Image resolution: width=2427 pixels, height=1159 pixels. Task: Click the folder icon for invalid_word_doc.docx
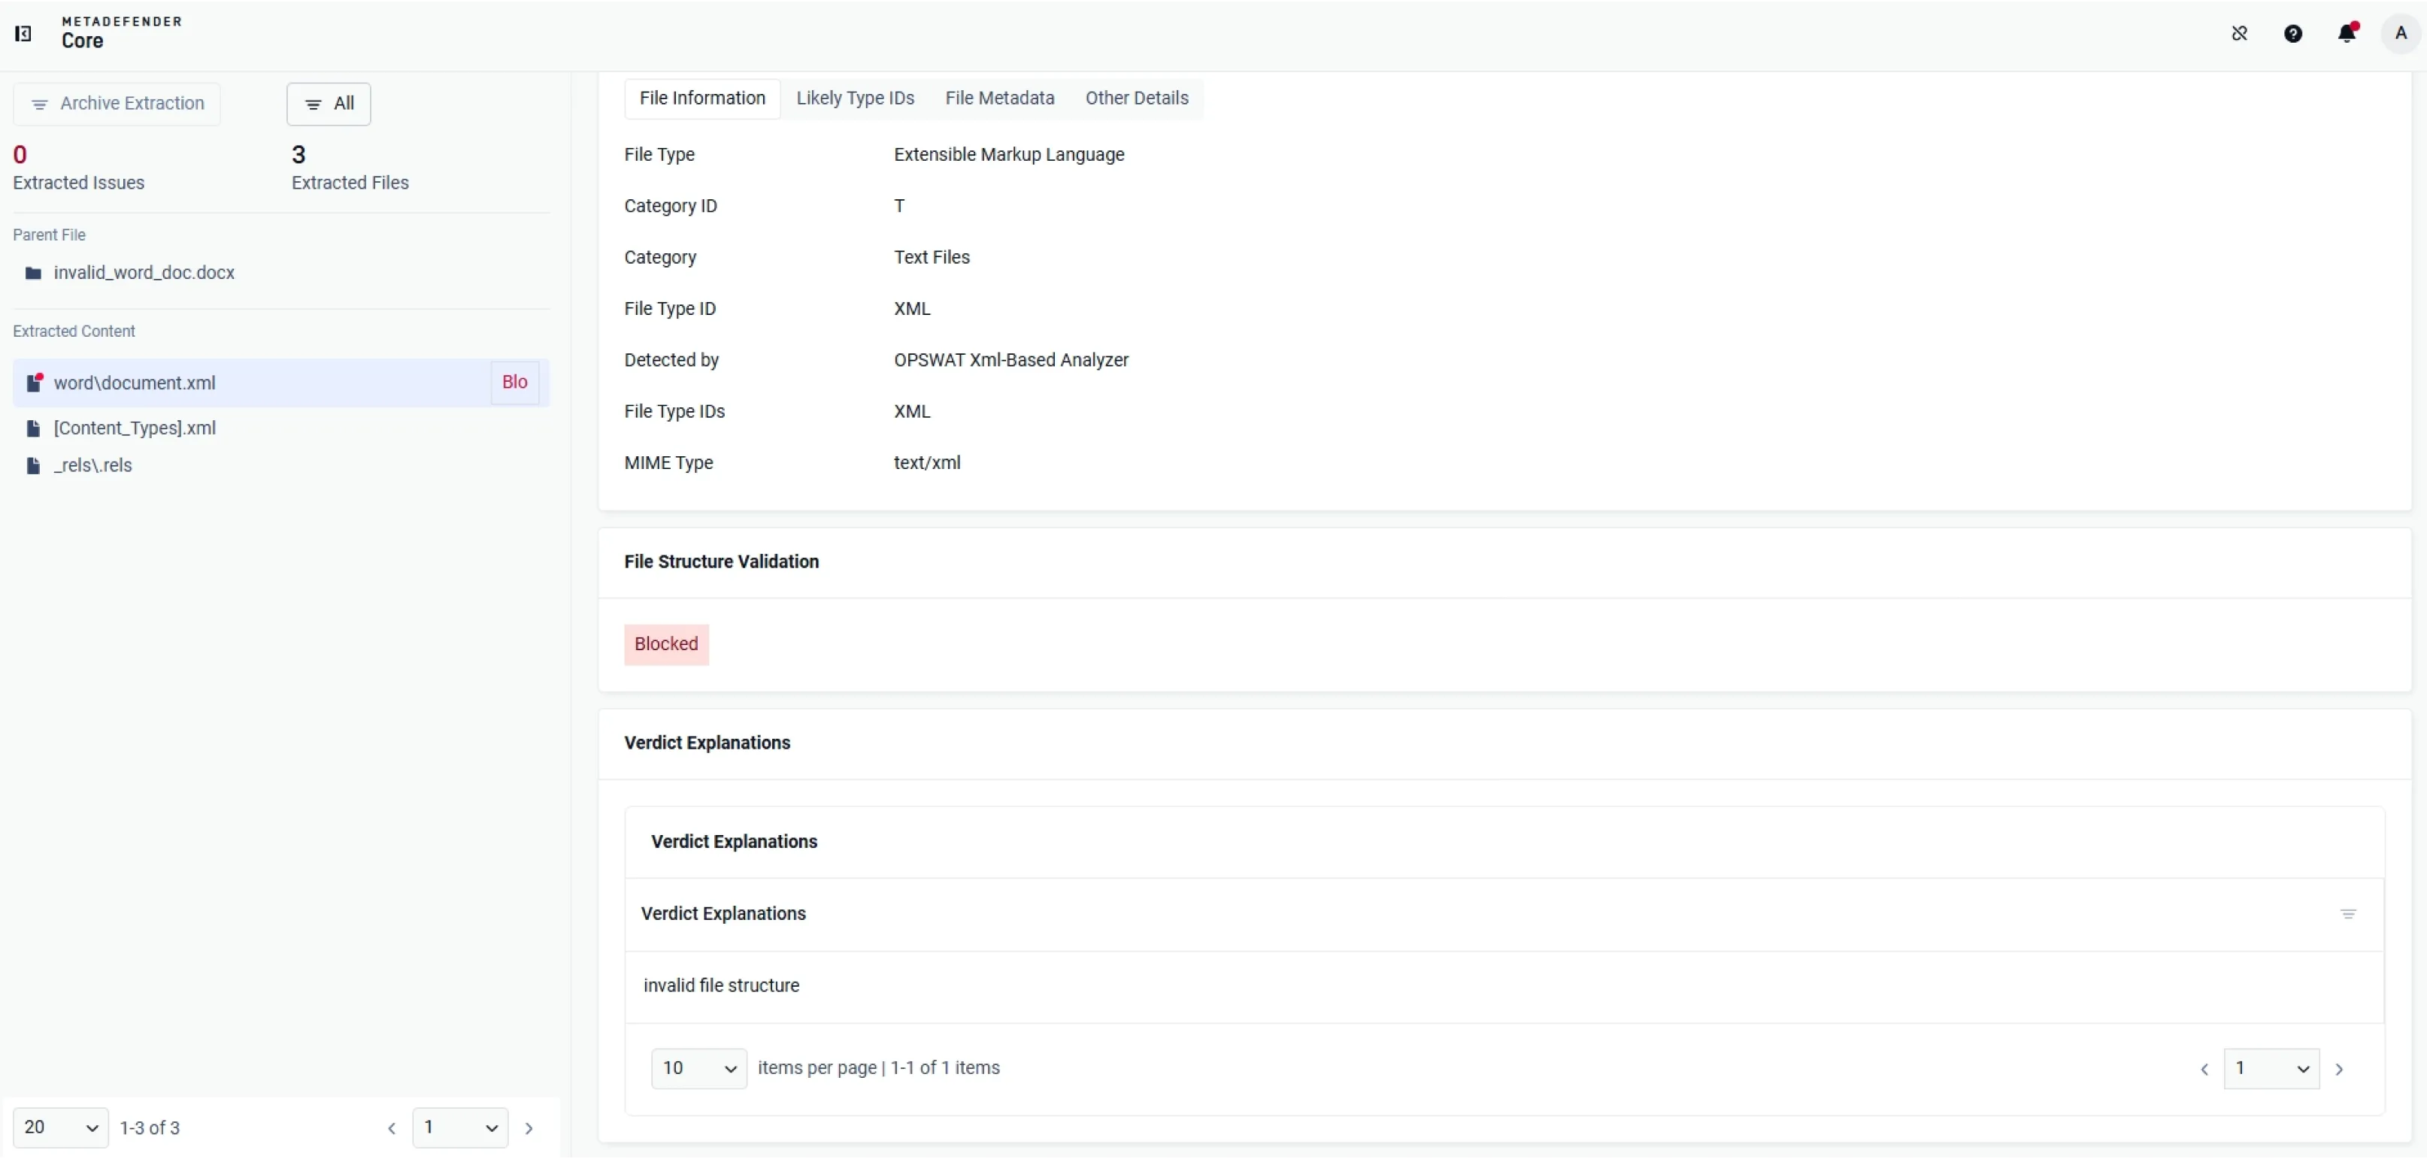pyautogui.click(x=33, y=273)
